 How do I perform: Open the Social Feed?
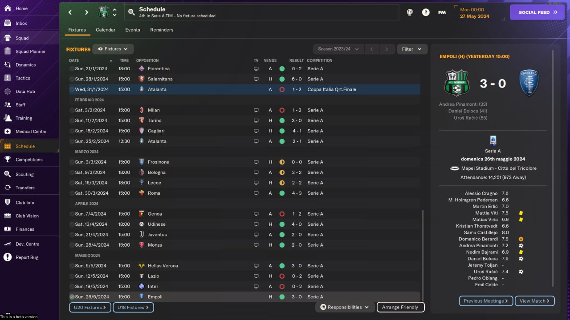click(x=538, y=12)
